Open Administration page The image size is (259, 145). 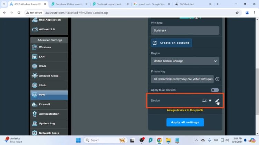coord(49,114)
